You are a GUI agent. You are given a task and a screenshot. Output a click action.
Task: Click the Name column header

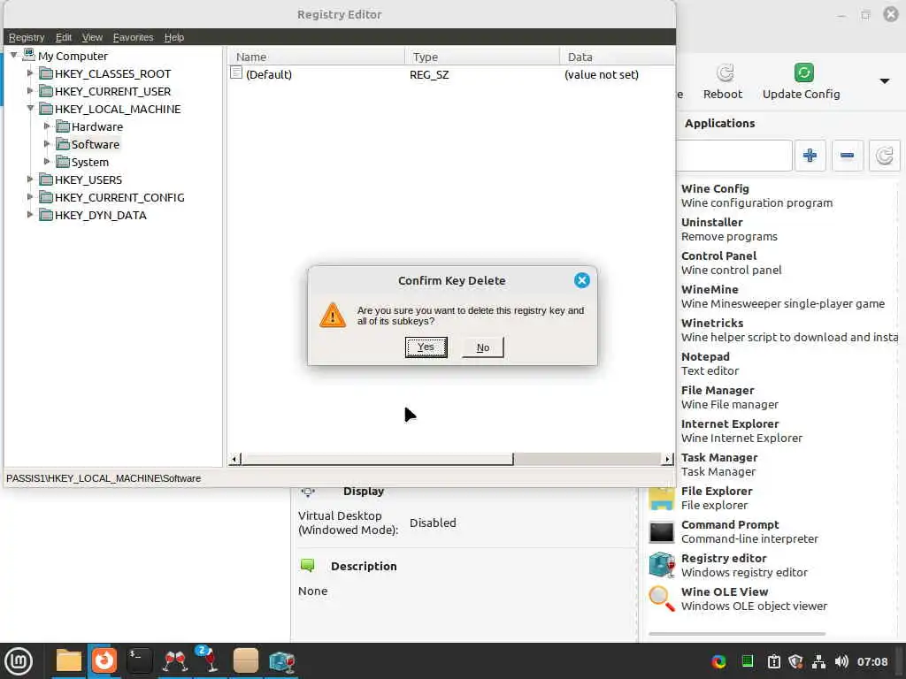point(316,57)
